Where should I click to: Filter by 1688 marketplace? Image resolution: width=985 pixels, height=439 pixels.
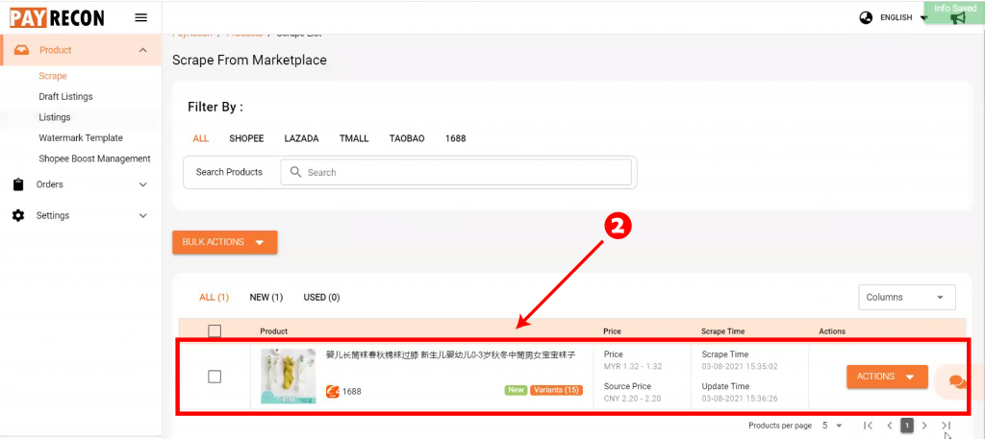[x=455, y=138]
